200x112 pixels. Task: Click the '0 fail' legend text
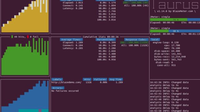tap(34, 37)
